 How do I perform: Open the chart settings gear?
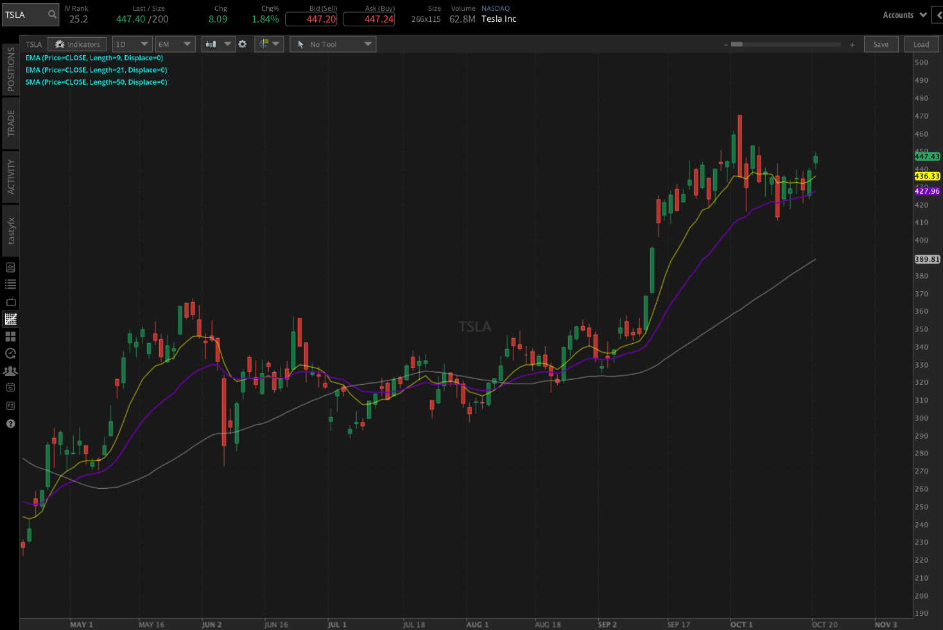243,44
